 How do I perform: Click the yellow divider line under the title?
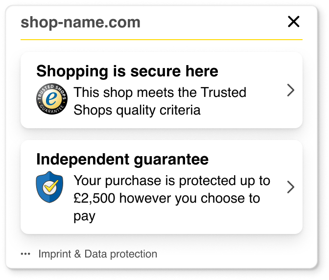pos(161,39)
